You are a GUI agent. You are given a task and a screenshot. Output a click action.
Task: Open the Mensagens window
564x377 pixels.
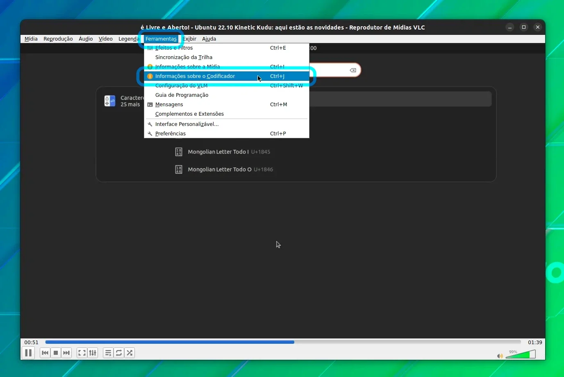227,105
